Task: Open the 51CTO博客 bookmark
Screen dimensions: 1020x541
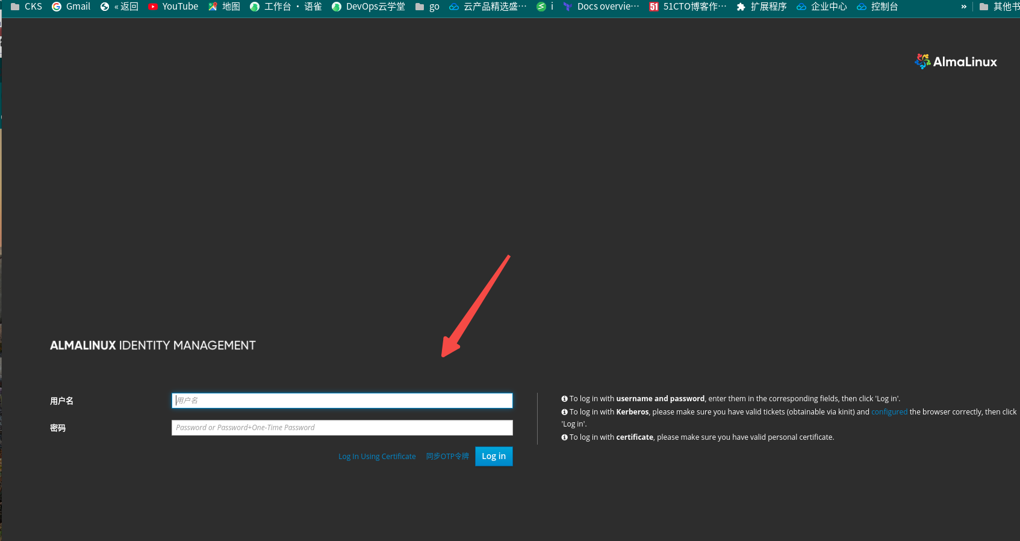Action: click(688, 7)
